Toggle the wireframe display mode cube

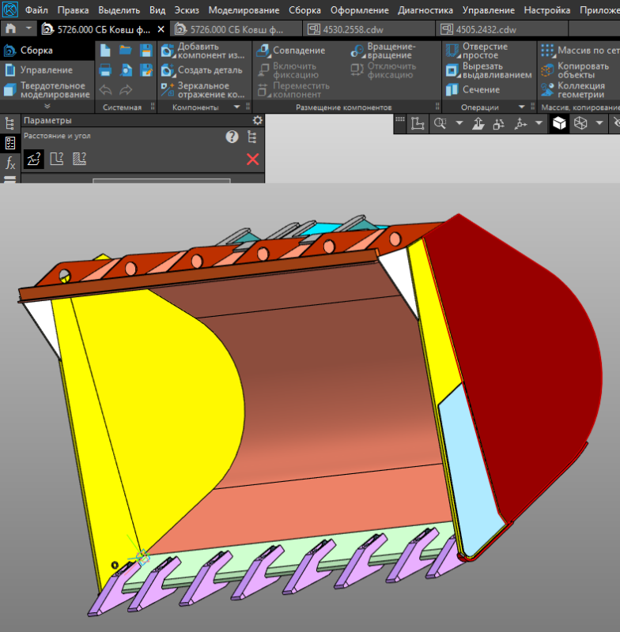(x=580, y=123)
